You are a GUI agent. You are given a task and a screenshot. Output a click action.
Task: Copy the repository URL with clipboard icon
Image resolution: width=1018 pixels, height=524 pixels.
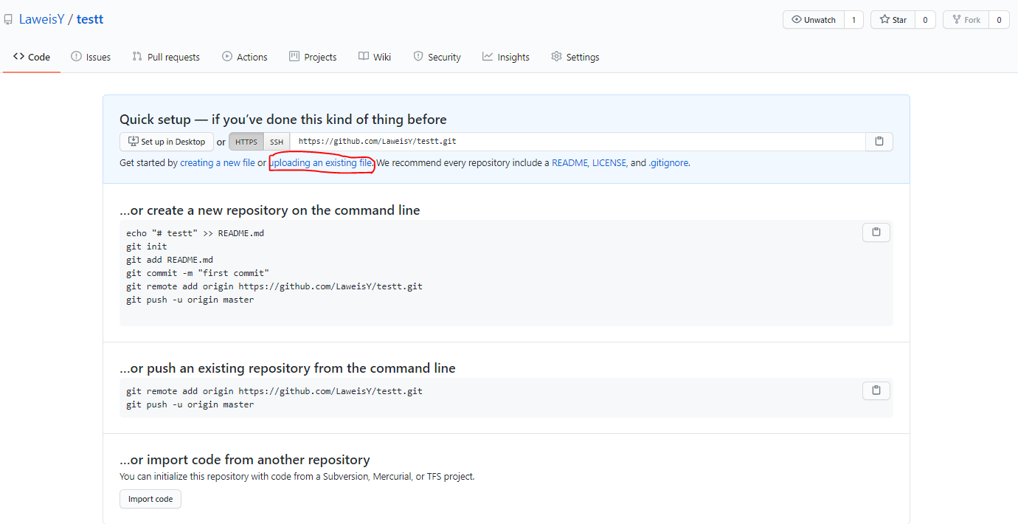click(x=879, y=142)
